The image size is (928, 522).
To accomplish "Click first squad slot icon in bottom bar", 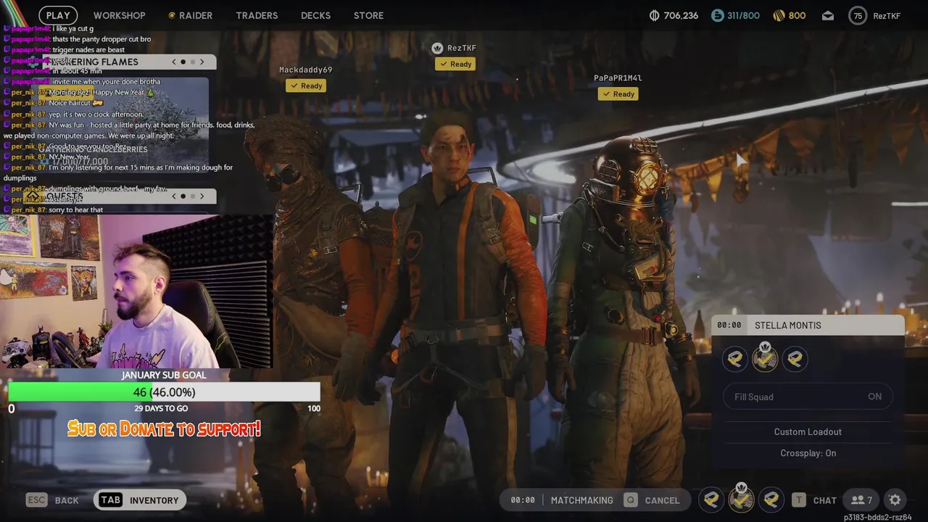I will coord(711,500).
